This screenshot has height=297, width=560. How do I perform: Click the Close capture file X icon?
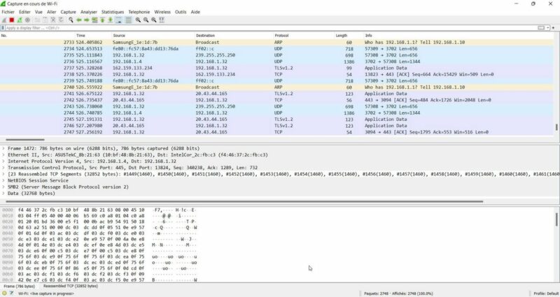[53, 20]
